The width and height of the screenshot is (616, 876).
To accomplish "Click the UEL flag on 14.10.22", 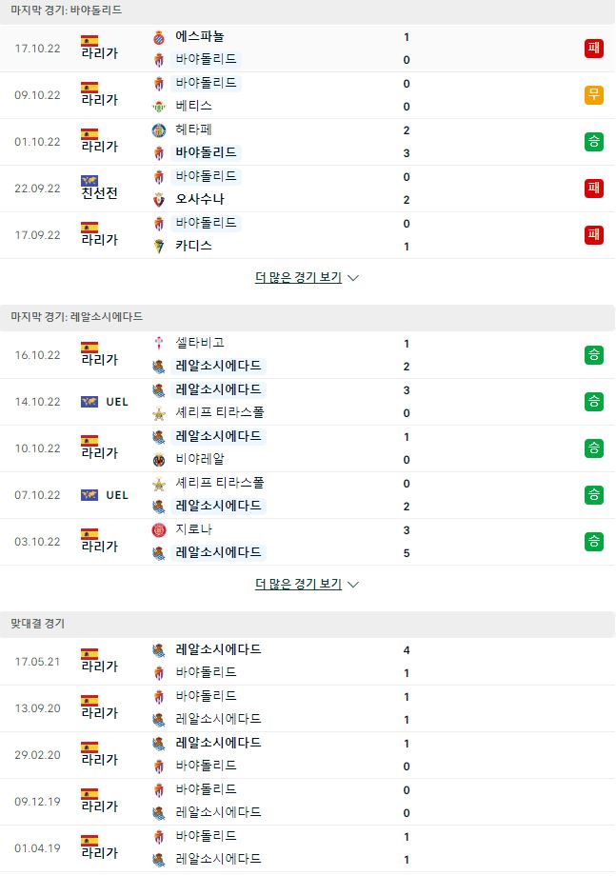I will tap(89, 402).
